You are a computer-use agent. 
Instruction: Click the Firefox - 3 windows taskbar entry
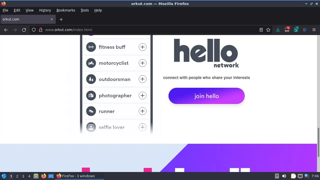79,176
